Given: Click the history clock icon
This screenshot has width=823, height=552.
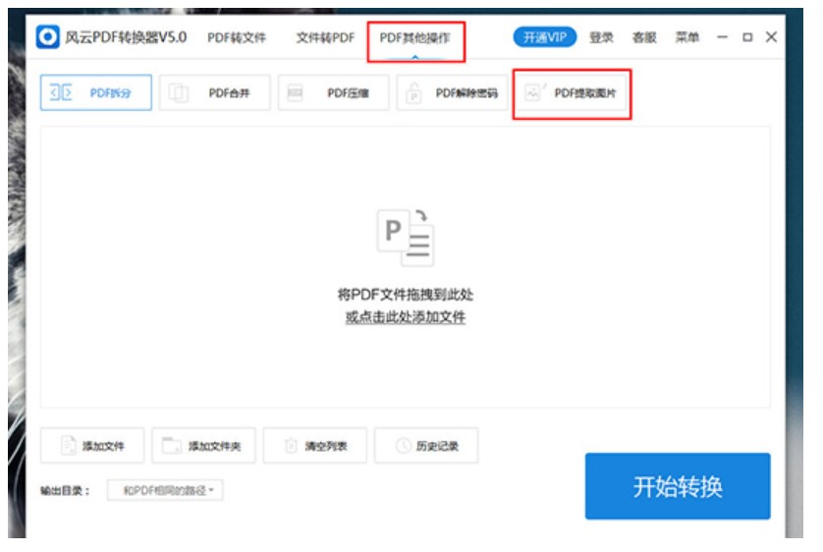Looking at the screenshot, I should tap(403, 446).
